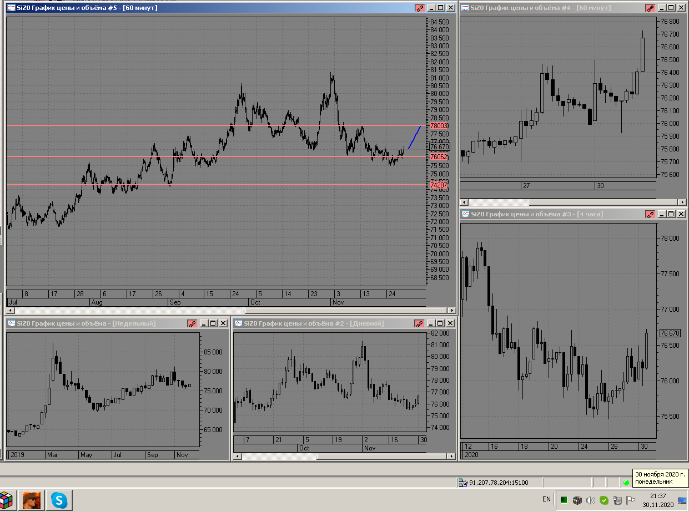The height and width of the screenshot is (512, 689).
Task: Click the left scroll arrow of chart #5
Action: point(9,311)
